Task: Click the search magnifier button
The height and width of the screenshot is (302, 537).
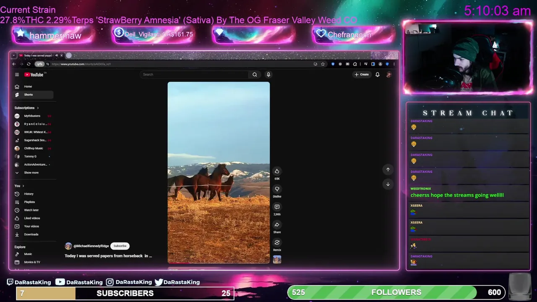Action: 255,75
